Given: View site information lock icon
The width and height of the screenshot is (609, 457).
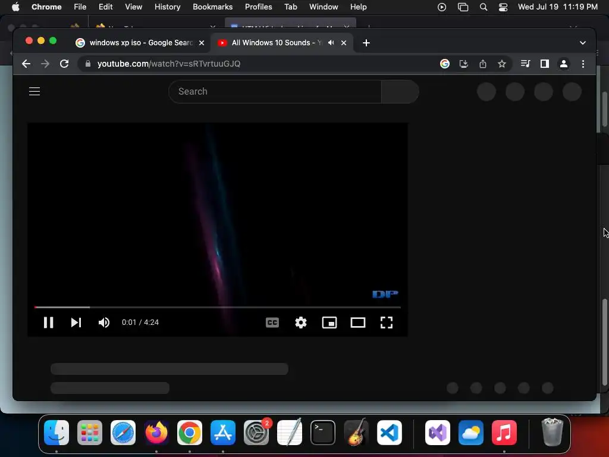Looking at the screenshot, I should pos(88,64).
